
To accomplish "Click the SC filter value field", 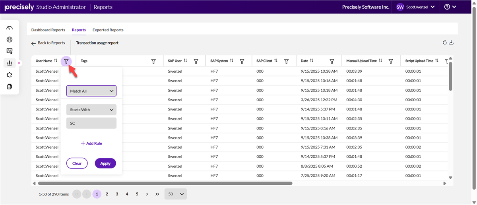I will pos(91,123).
